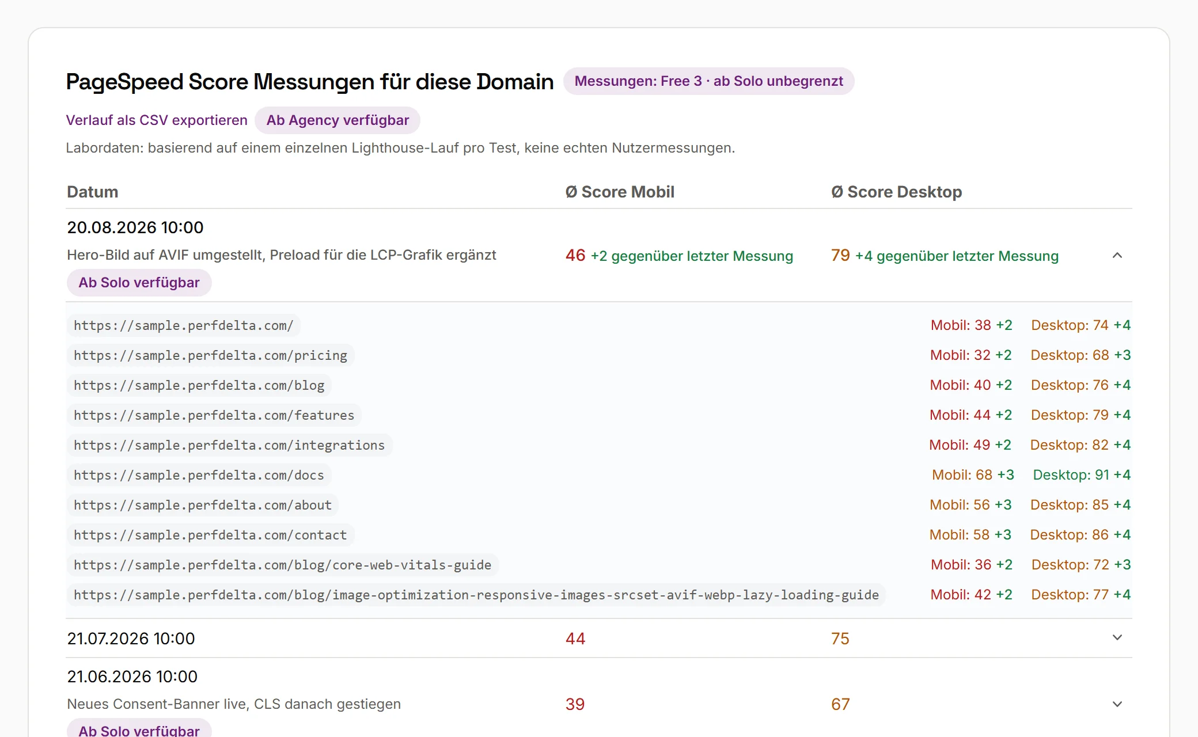Click 'Verlauf als CSV exportieren' link
This screenshot has height=737, width=1198.
tap(157, 120)
